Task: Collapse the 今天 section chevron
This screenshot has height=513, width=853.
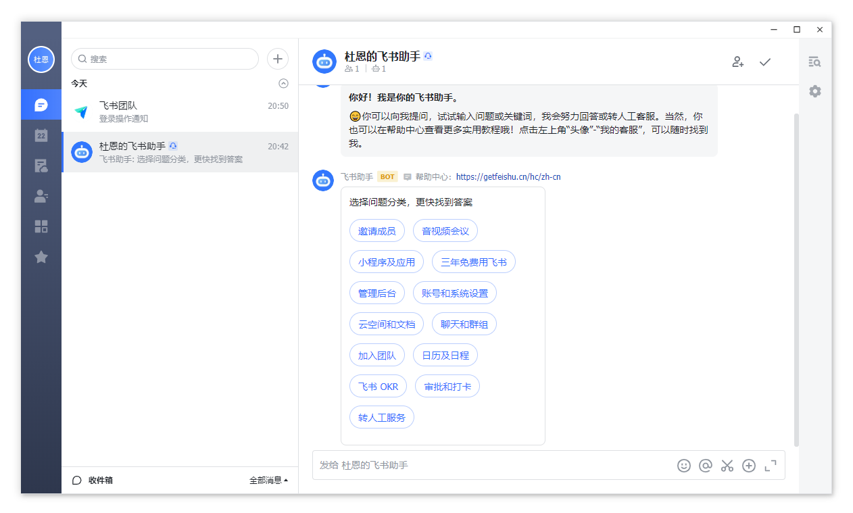Action: tap(284, 84)
